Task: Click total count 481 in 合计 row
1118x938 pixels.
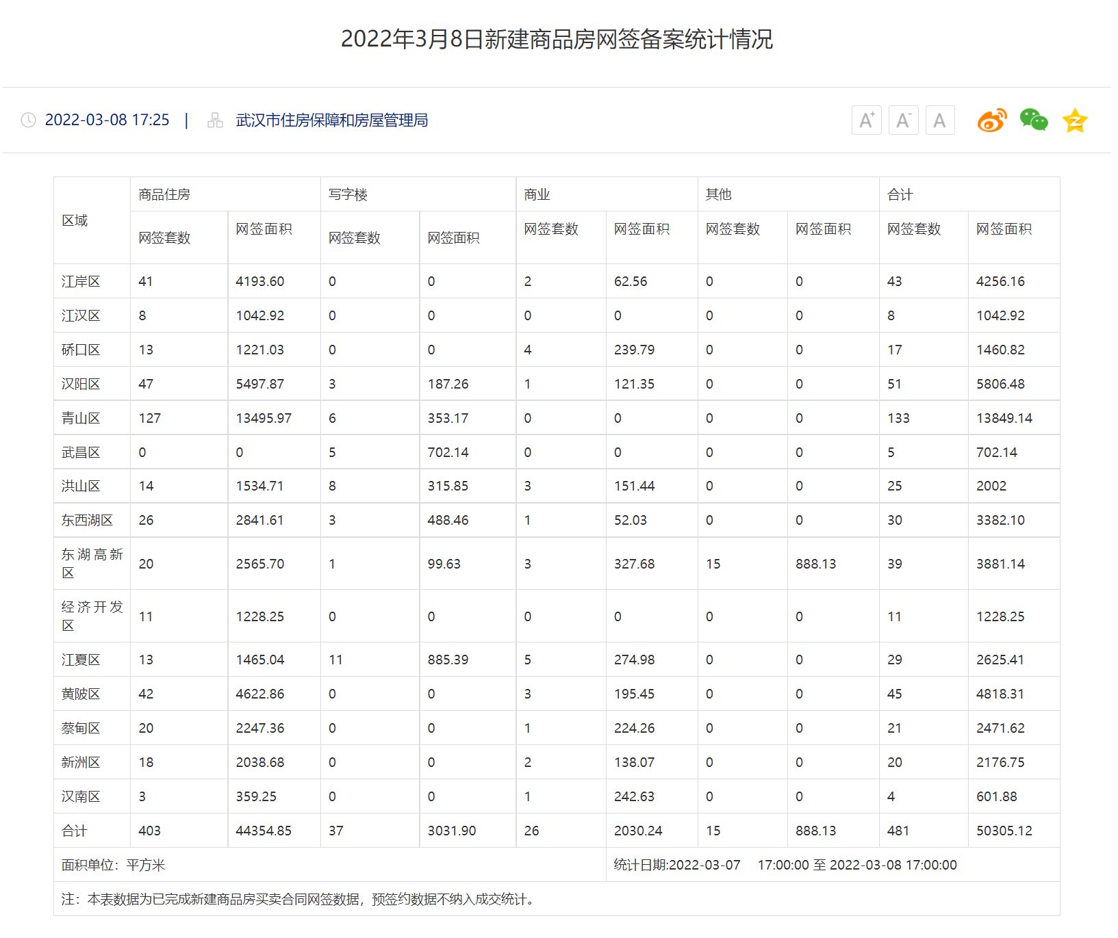Action: click(x=898, y=831)
